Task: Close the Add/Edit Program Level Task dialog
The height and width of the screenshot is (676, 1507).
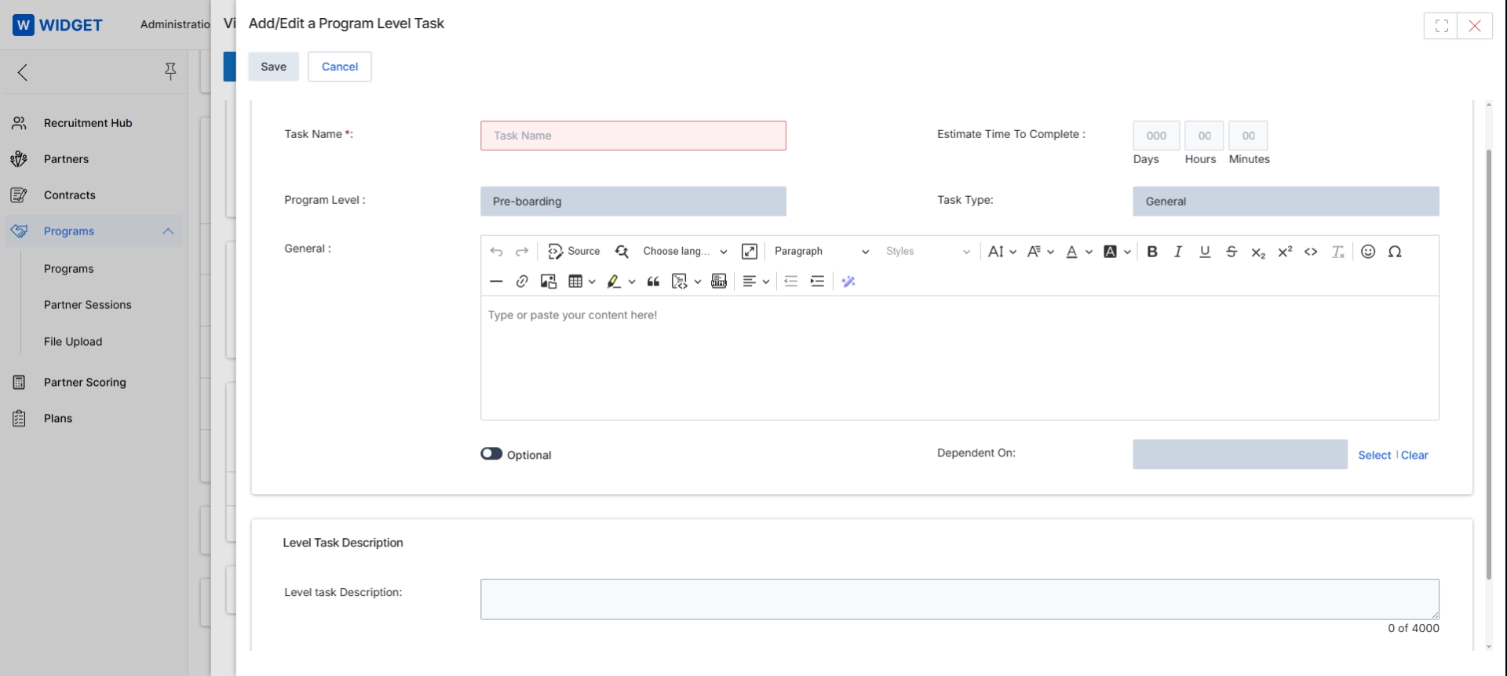Action: [1475, 26]
